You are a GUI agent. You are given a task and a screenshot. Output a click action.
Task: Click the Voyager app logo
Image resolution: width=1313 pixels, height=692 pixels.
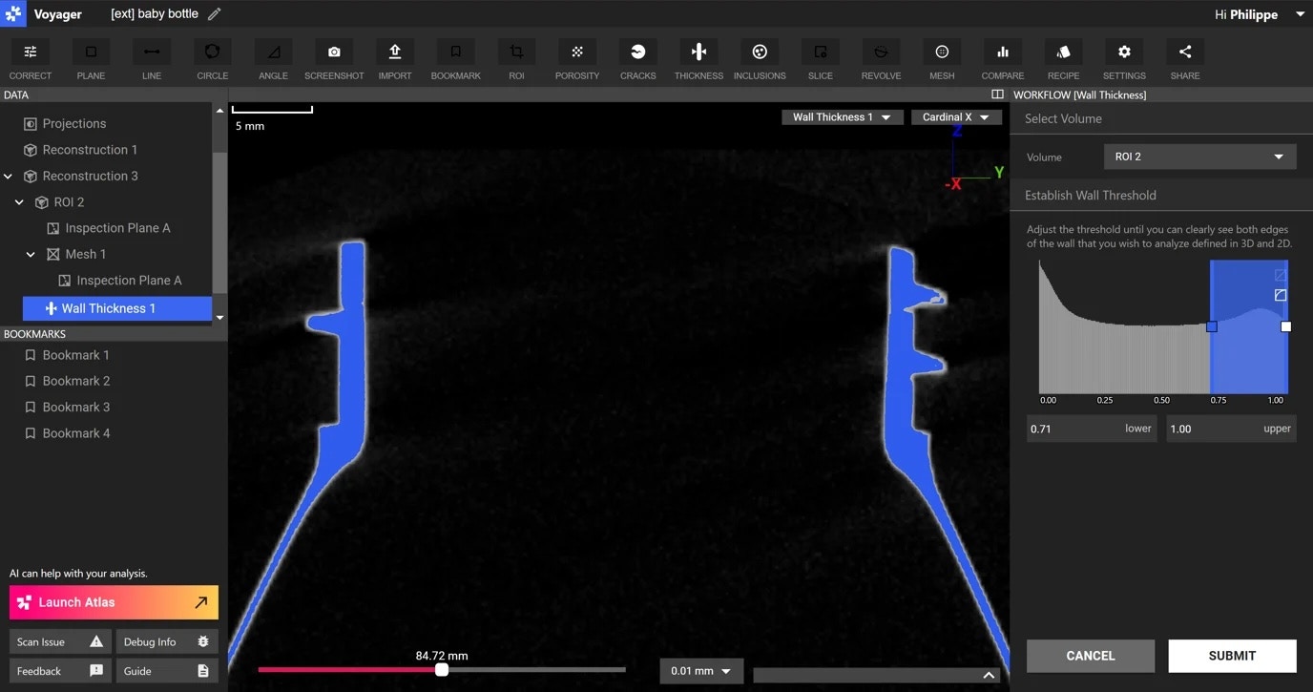pos(13,13)
